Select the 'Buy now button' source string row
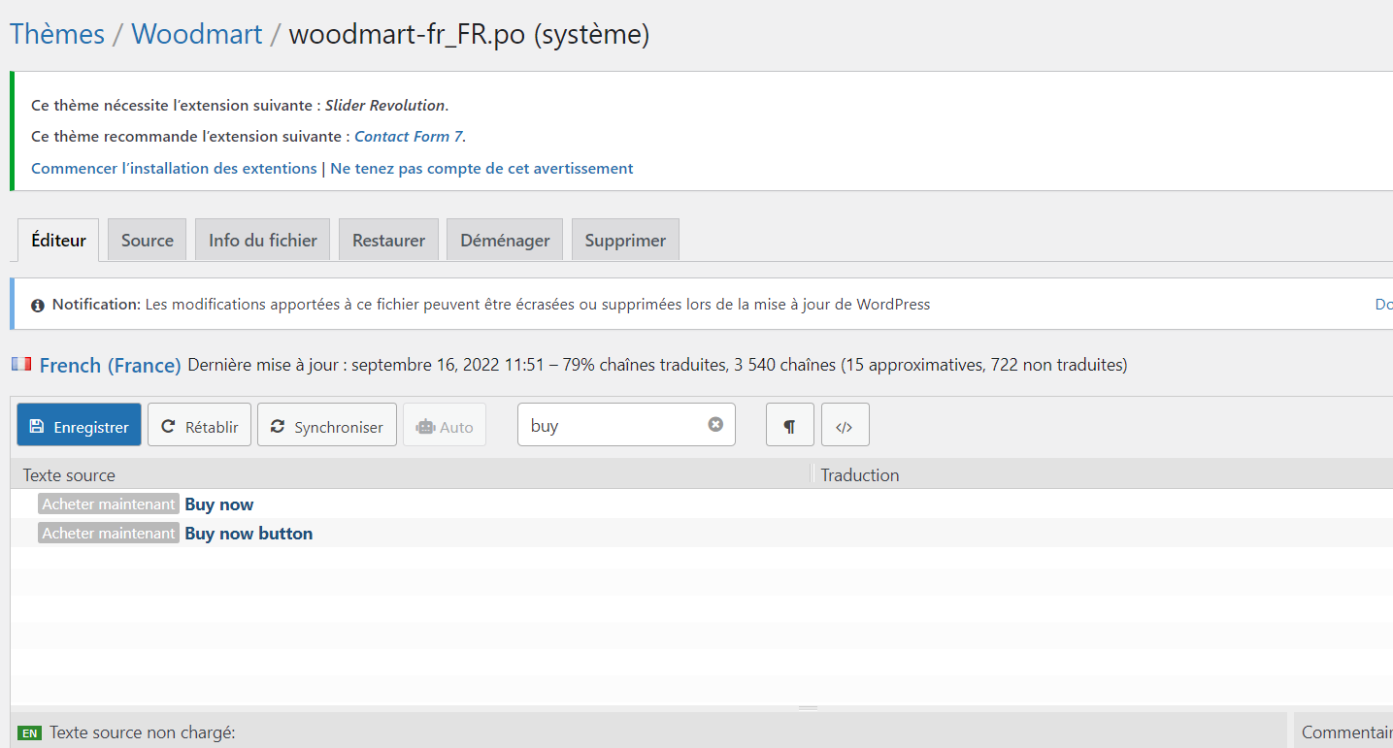This screenshot has width=1393, height=748. tap(702, 533)
